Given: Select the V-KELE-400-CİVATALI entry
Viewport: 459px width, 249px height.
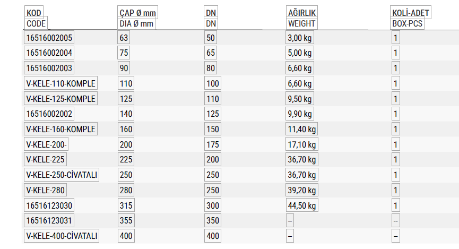Looking at the screenshot, I should pyautogui.click(x=62, y=236).
